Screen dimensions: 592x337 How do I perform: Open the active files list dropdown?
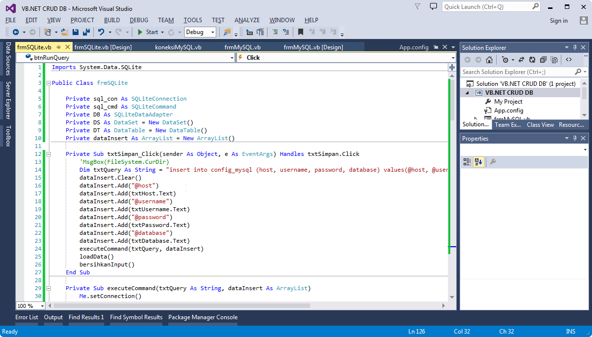pyautogui.click(x=453, y=47)
